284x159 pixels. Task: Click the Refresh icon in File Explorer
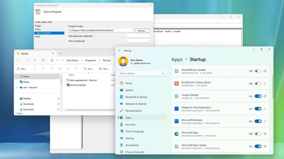(x=43, y=60)
